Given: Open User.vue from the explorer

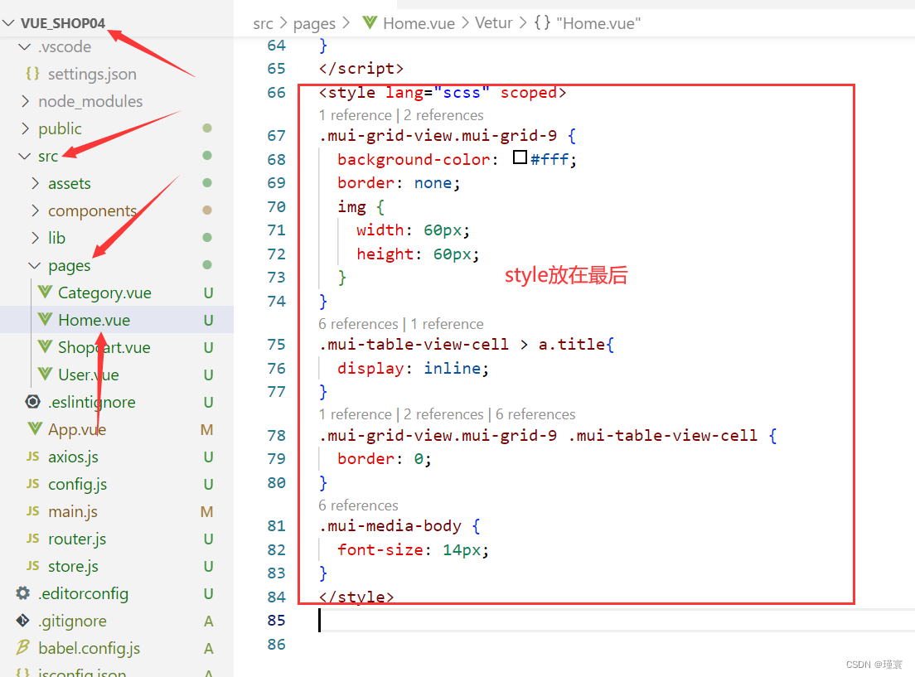Looking at the screenshot, I should point(88,375).
